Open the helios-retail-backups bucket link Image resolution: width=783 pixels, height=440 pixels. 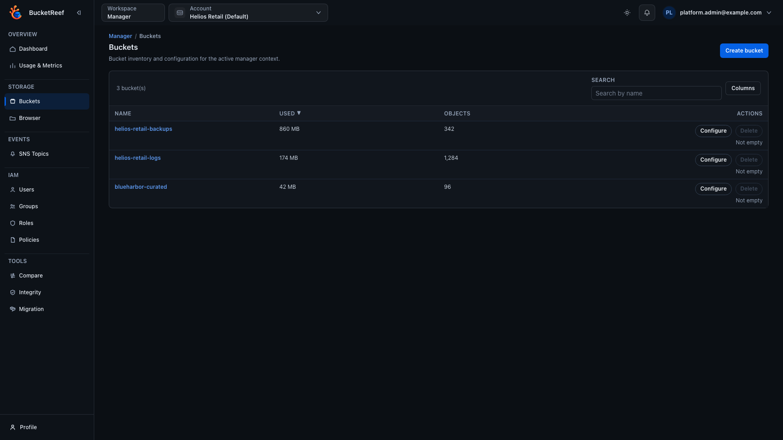pos(143,129)
